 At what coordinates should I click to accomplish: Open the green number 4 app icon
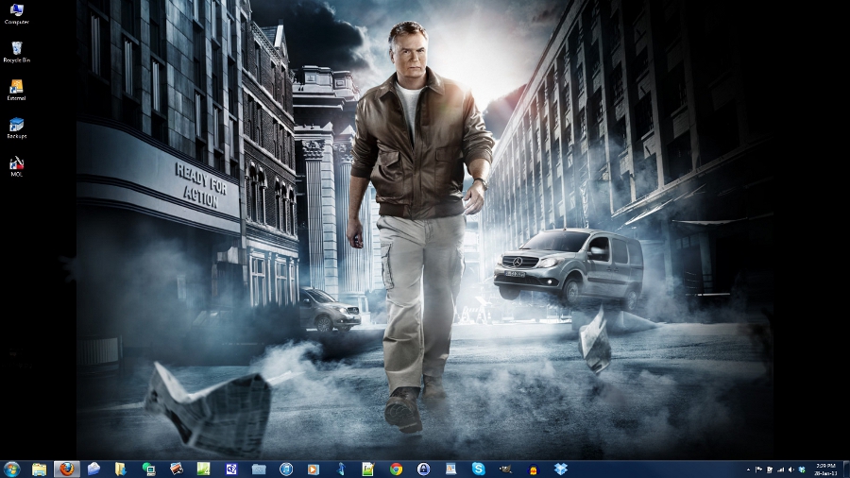pos(204,469)
